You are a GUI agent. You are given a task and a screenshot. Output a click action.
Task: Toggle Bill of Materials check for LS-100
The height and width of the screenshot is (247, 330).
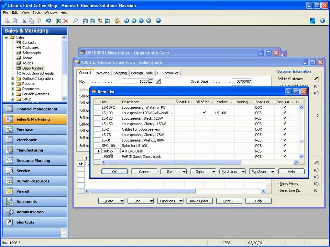point(204,113)
